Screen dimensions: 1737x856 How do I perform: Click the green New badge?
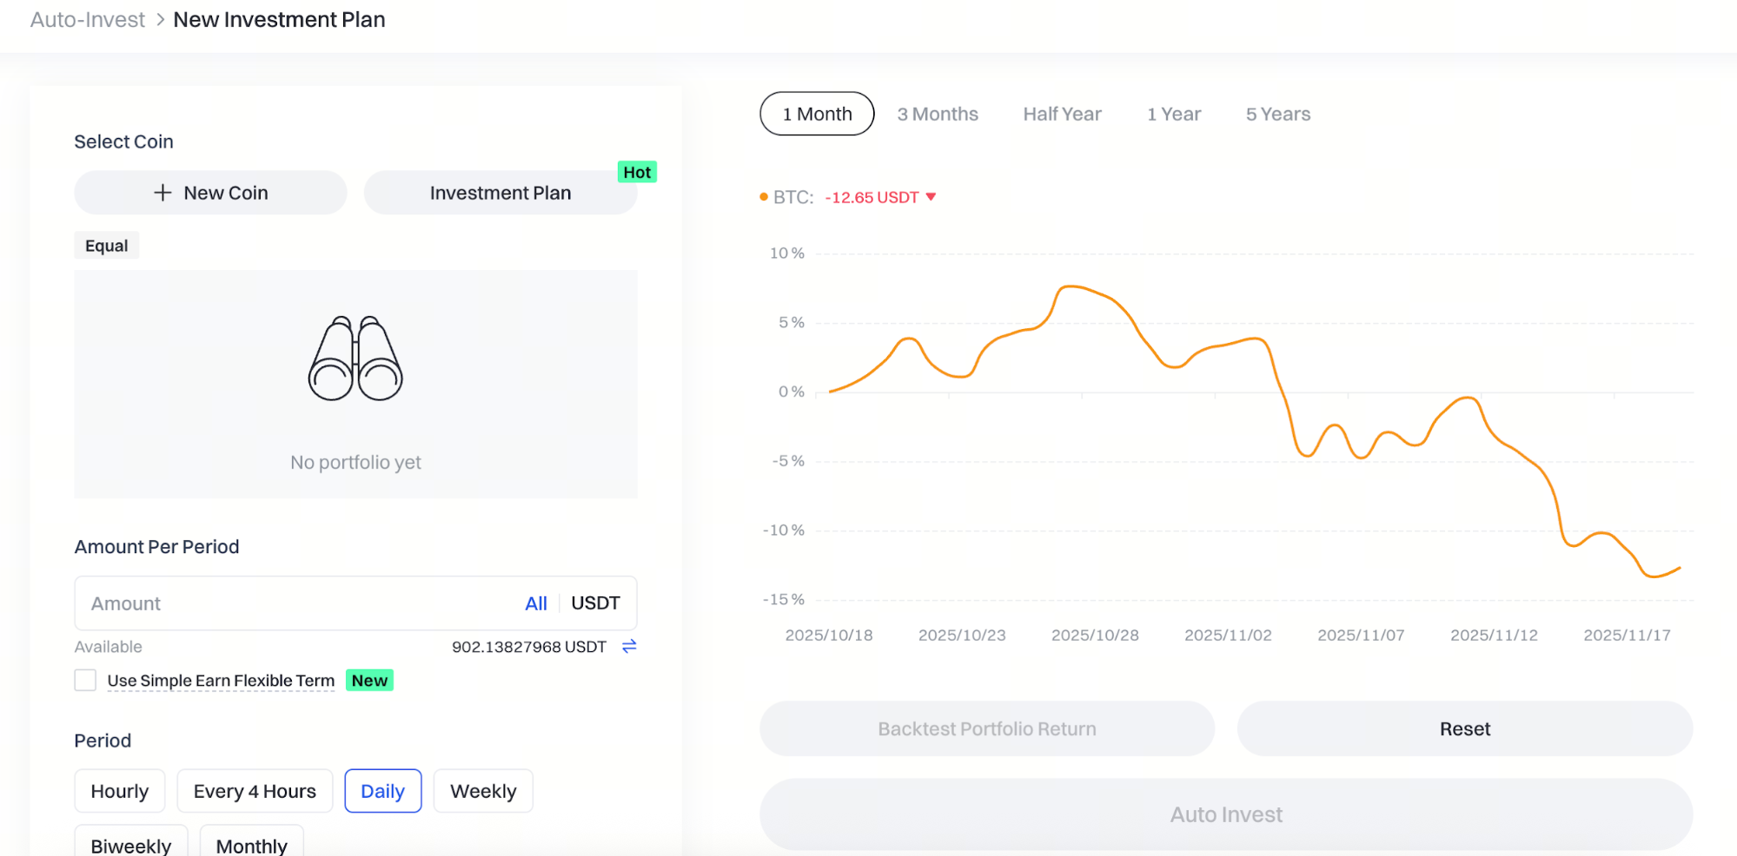pyautogui.click(x=369, y=681)
